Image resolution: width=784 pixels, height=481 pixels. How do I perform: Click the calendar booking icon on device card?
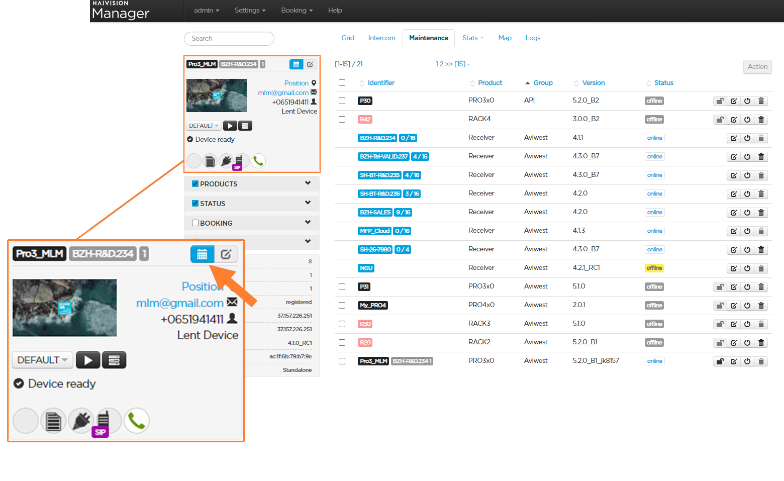(296, 64)
